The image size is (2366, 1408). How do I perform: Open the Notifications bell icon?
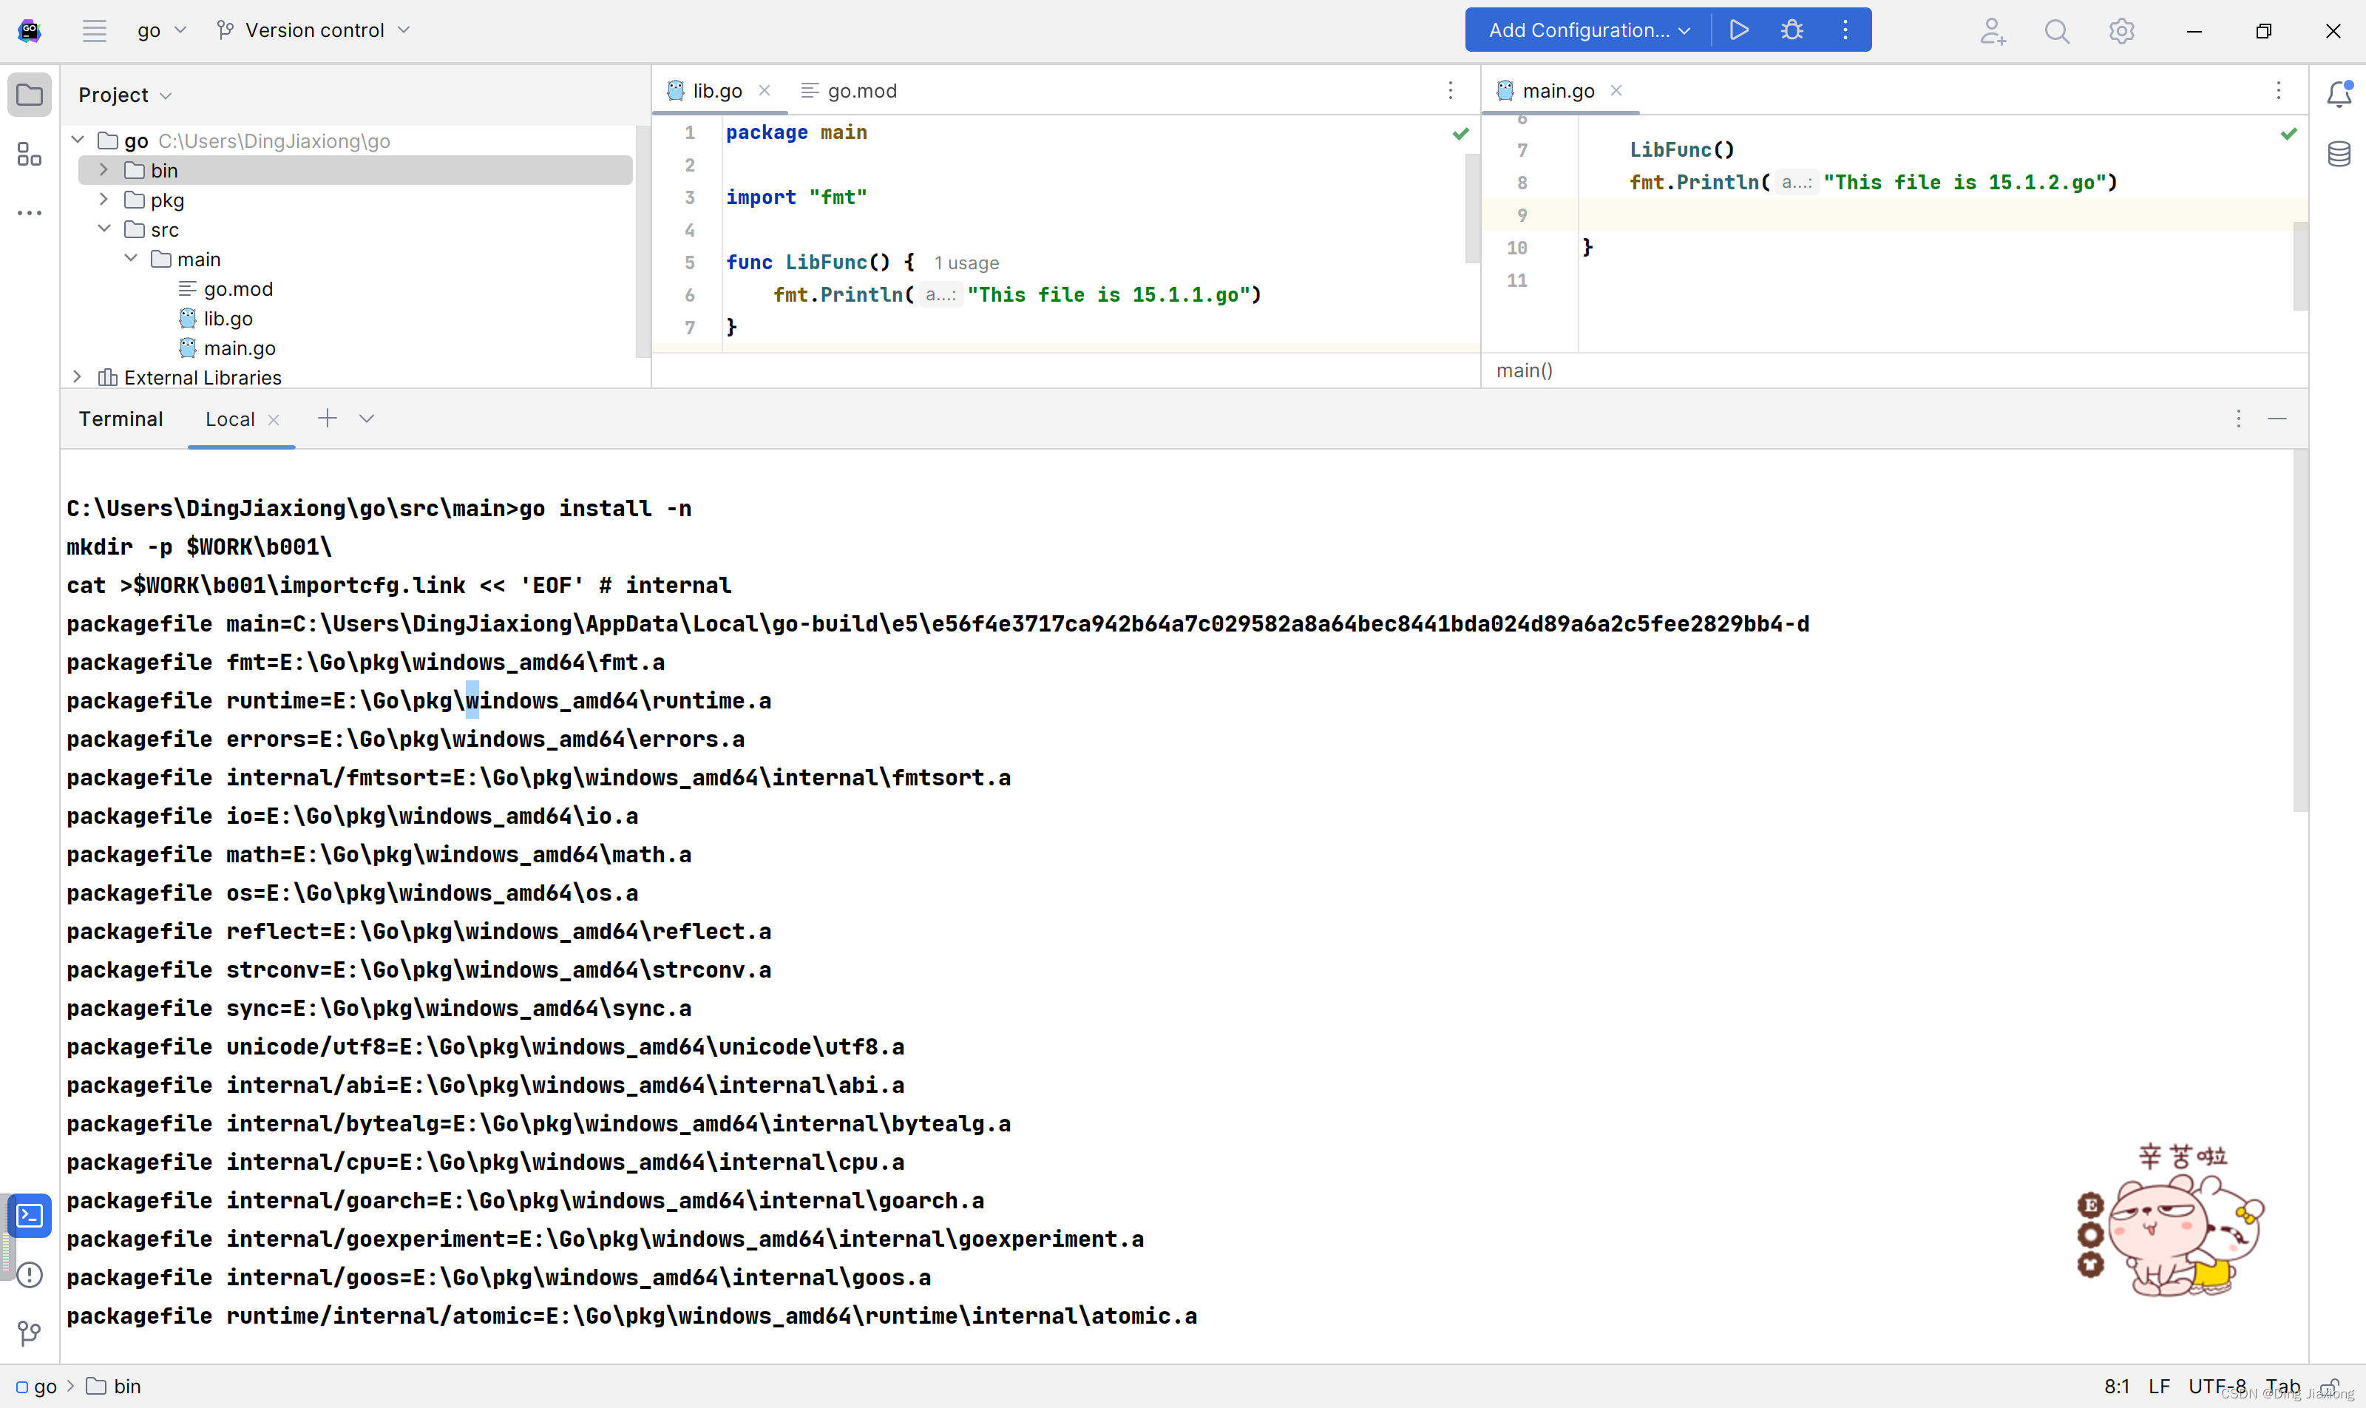pos(2339,94)
